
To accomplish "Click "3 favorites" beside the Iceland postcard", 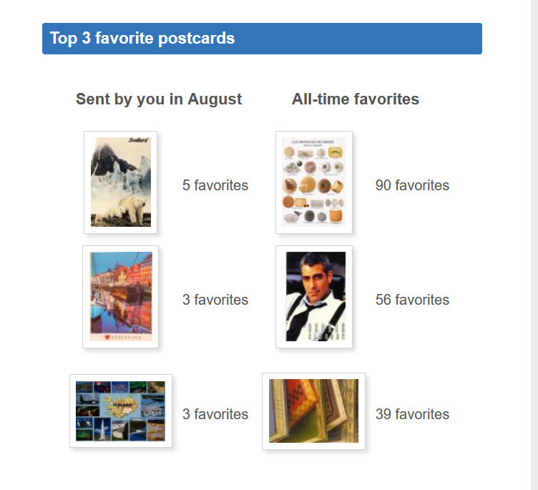I will tap(215, 414).
